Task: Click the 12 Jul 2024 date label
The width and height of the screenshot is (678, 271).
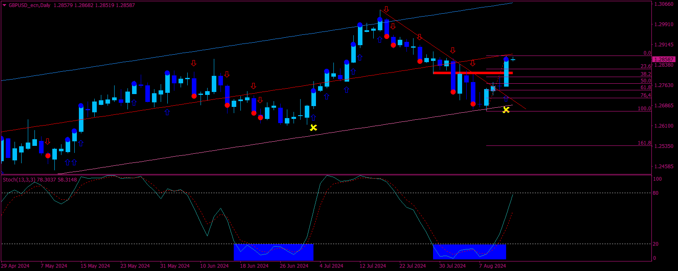Action: click(x=373, y=266)
